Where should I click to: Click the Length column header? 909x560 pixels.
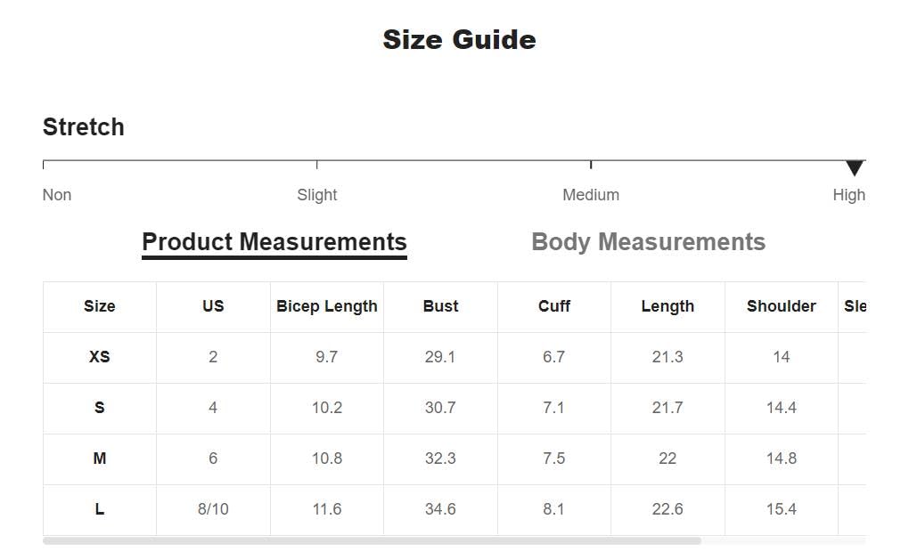(x=667, y=306)
